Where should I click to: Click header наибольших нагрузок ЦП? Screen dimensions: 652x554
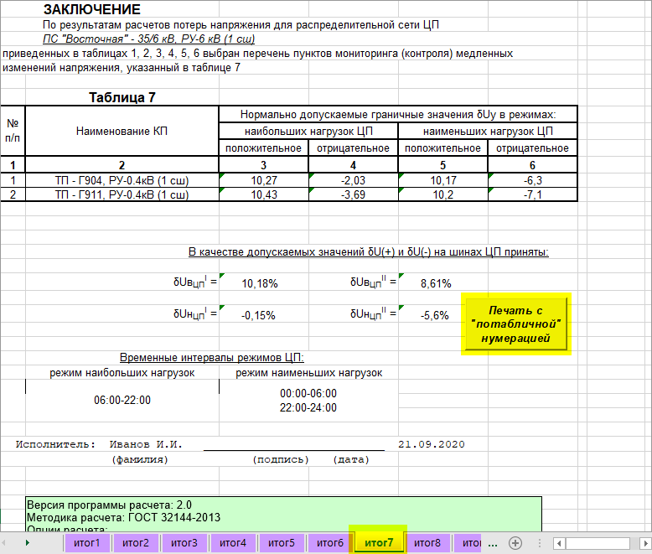tap(308, 132)
